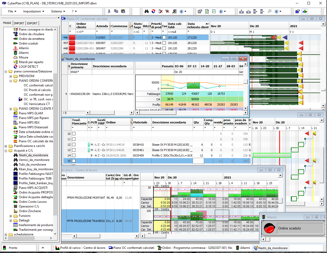Collapse the piano commesse/Datazione folder
Screen dimensions: 327x253
(6, 72)
